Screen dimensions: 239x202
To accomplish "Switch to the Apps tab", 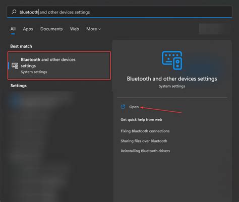I will (28, 29).
